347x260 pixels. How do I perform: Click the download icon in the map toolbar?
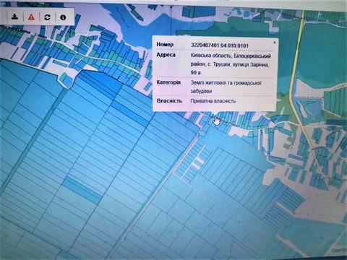15,17
